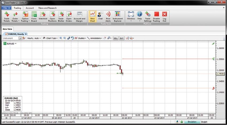Screen dimensions: 227x125
Task: Open the Annotations dropdown
Action: tap(95, 38)
